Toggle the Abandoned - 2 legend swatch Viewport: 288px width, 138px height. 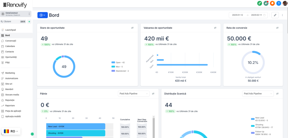113,71
